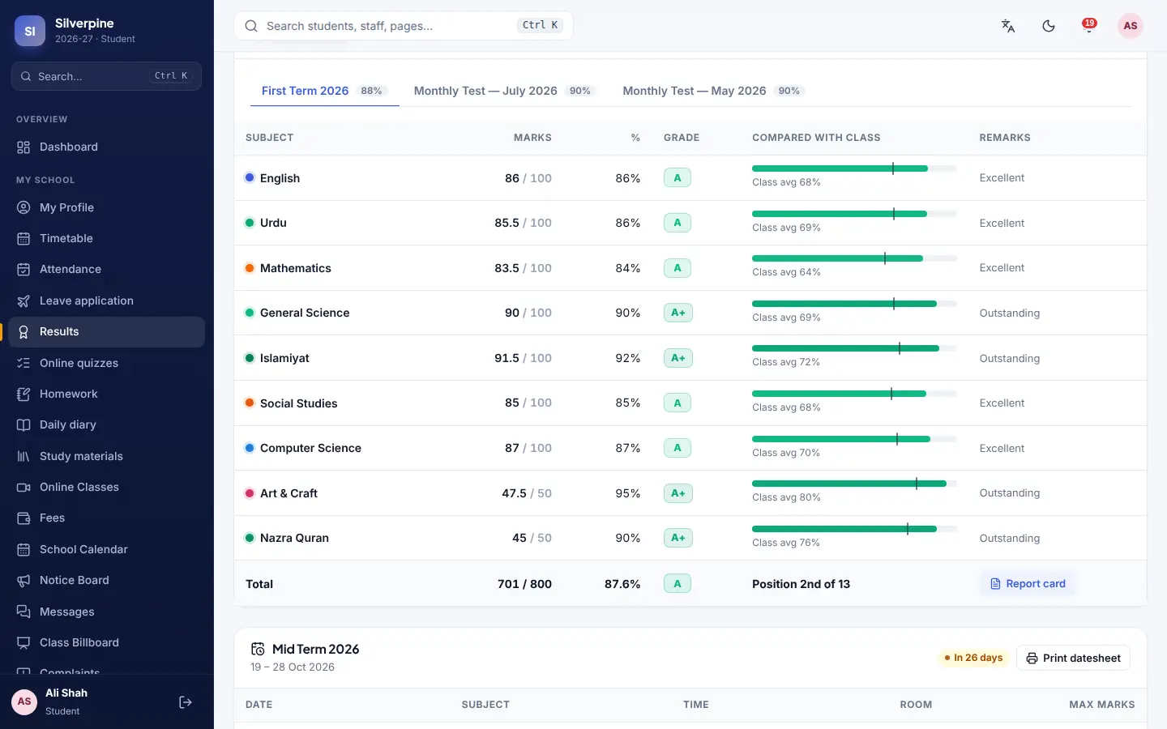The image size is (1167, 729).
Task: Go to My Profile
Action: point(106,207)
